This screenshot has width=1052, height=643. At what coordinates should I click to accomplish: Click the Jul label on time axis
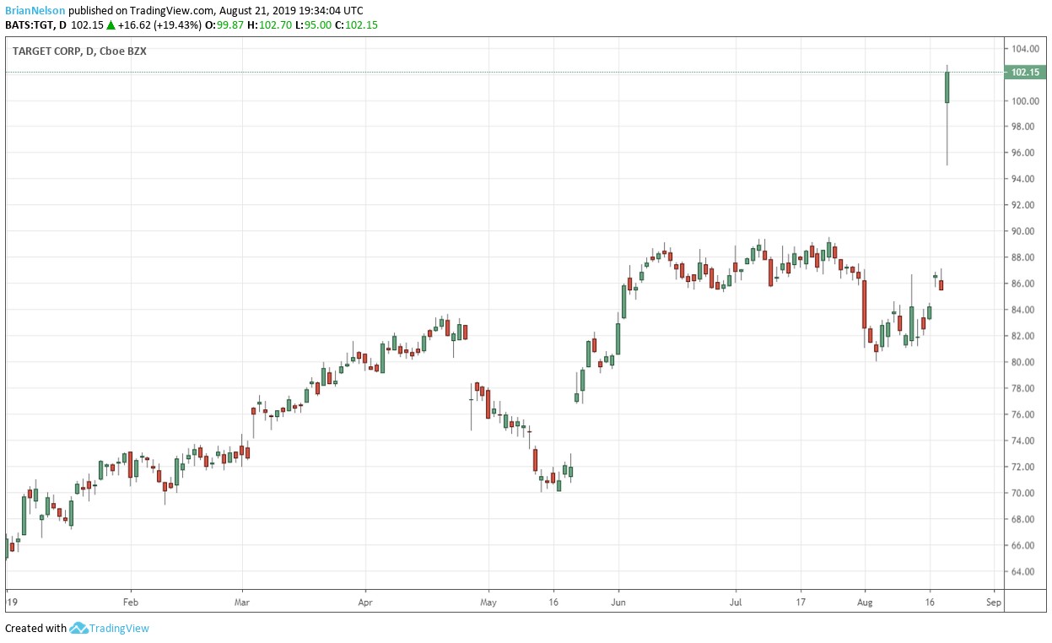tap(735, 602)
